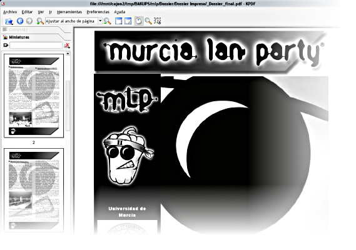This screenshot has width=356, height=250.
Task: Select fit to page width icon
Action: (x=118, y=21)
